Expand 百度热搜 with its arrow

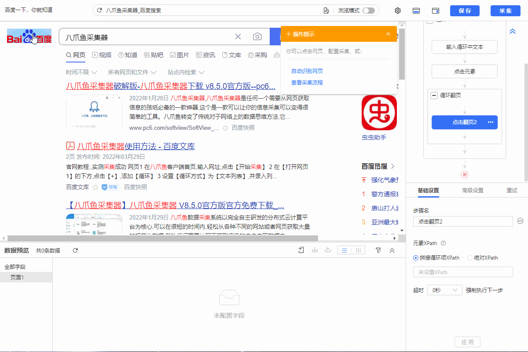tap(392, 166)
